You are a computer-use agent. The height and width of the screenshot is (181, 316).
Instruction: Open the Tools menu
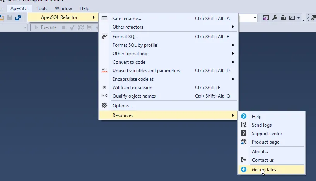pyautogui.click(x=42, y=8)
